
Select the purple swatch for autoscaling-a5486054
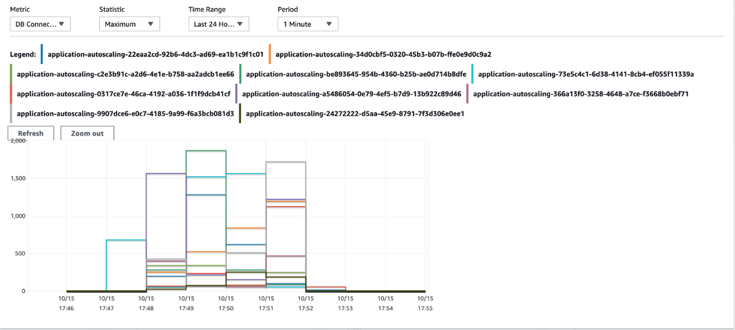coord(237,93)
